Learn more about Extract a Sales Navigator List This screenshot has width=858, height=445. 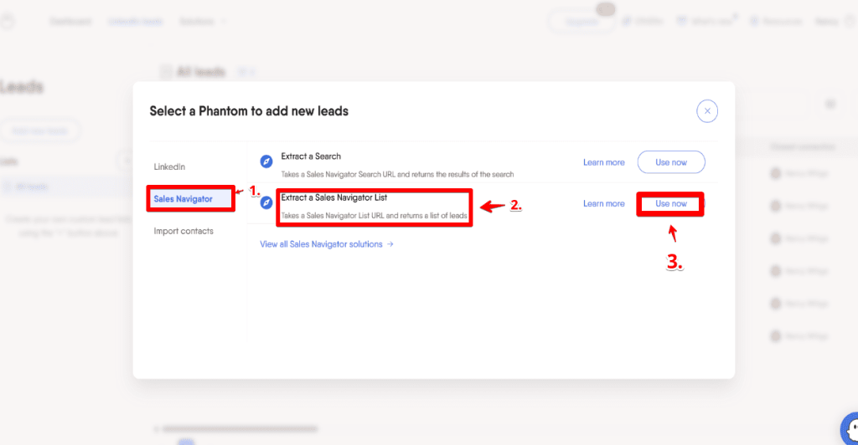point(603,203)
